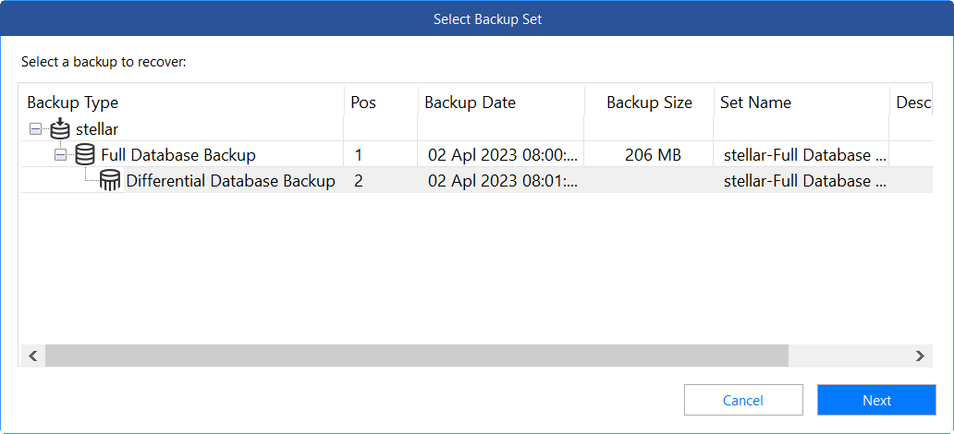Screen dimensions: 954x434
Task: Sort by Backup Size column header
Action: (x=649, y=102)
